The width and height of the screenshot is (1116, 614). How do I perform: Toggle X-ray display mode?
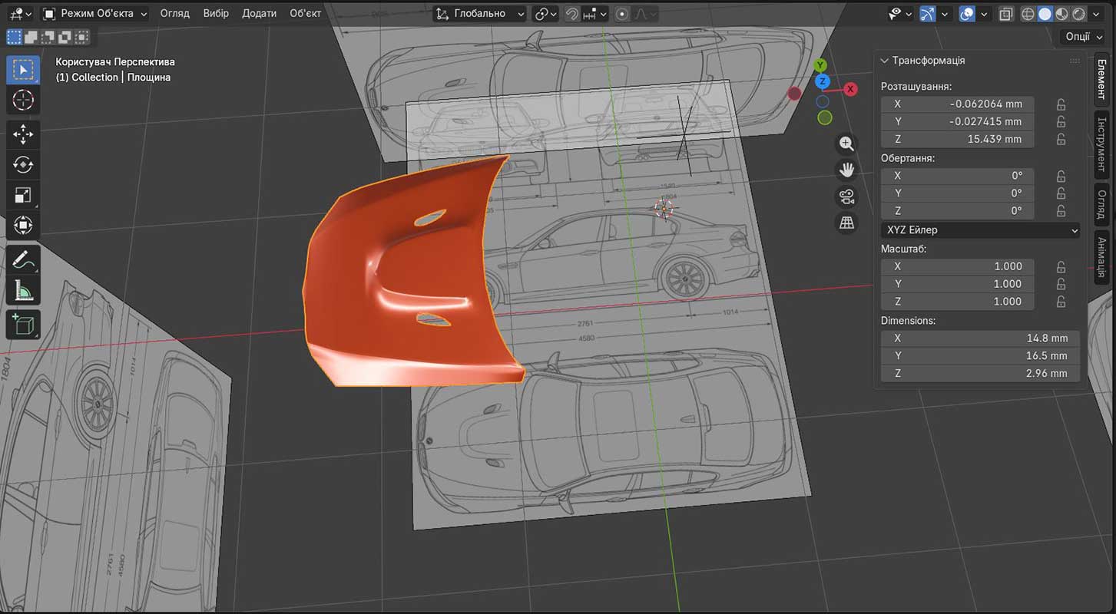1006,14
